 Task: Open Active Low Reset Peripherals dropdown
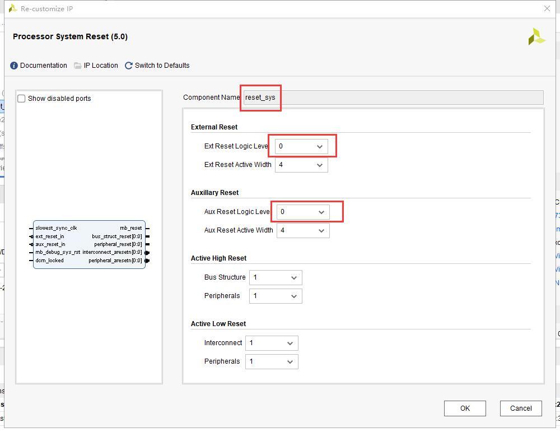(x=271, y=361)
